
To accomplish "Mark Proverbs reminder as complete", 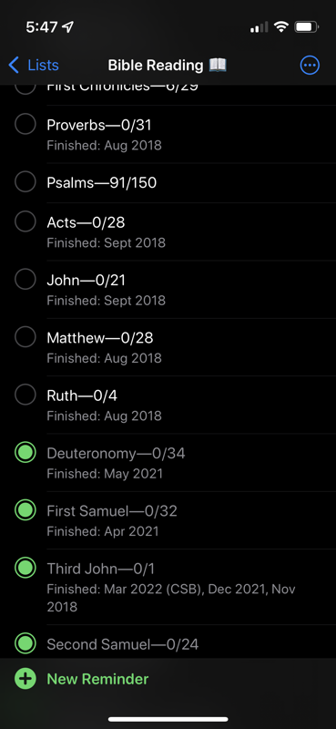I will pyautogui.click(x=25, y=125).
